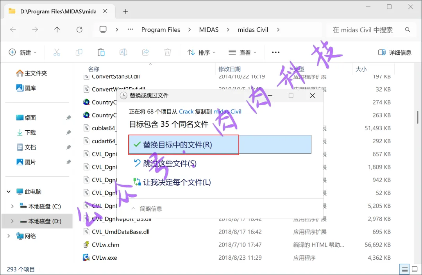The width and height of the screenshot is (422, 275).
Task: Open Pictures in navigation pane
Action: pos(26,162)
